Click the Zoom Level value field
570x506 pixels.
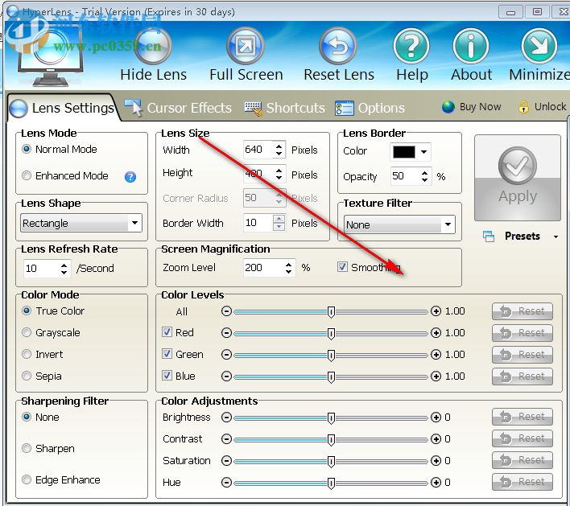click(263, 268)
